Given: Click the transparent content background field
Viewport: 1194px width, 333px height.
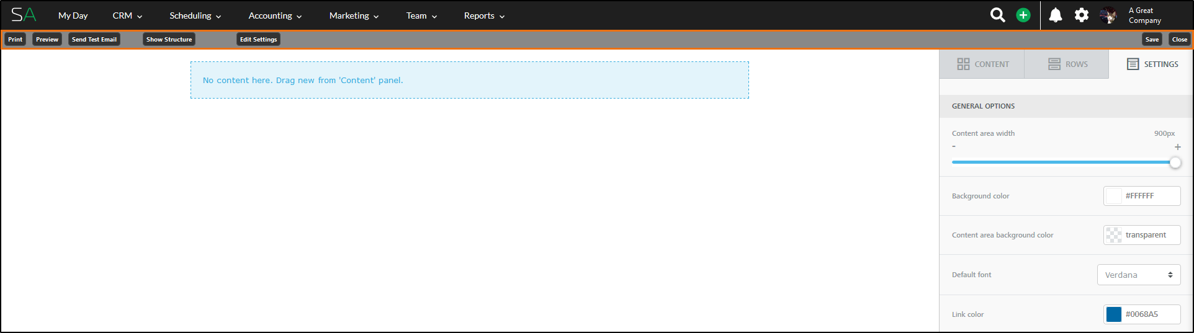Looking at the screenshot, I should pyautogui.click(x=1142, y=235).
